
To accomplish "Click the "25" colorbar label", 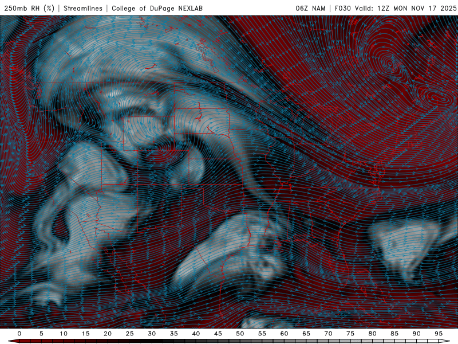I will [x=130, y=334].
